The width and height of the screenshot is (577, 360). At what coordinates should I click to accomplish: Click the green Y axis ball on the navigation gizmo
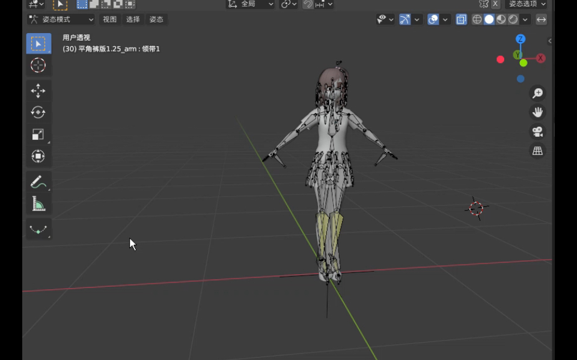517,55
